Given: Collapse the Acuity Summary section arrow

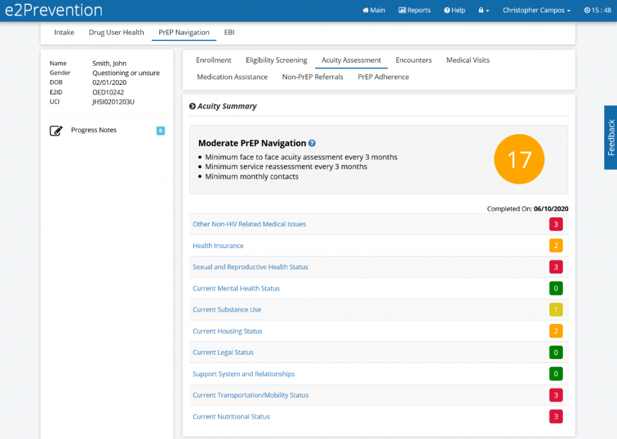Looking at the screenshot, I should 192,107.
